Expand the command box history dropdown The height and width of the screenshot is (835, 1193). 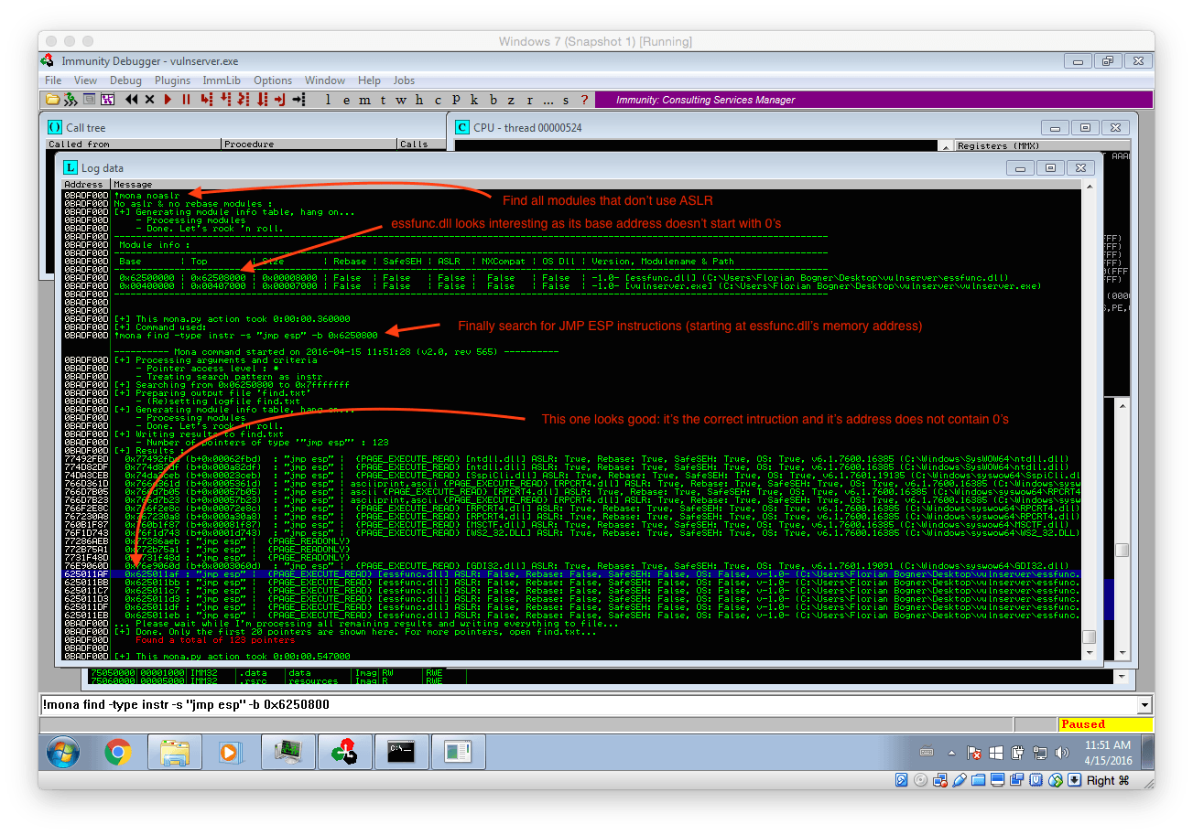tap(1144, 705)
